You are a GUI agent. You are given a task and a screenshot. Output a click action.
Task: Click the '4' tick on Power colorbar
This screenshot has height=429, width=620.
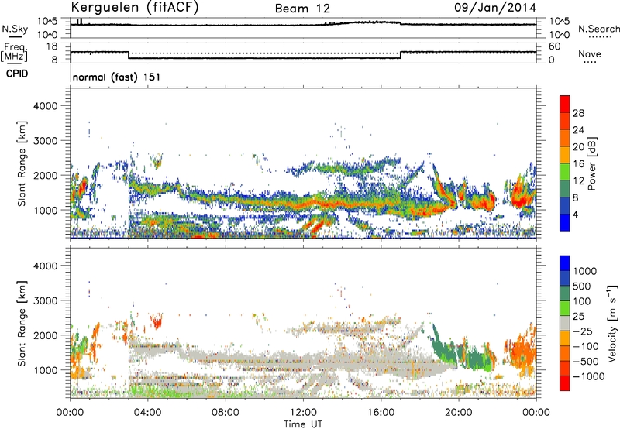point(575,215)
